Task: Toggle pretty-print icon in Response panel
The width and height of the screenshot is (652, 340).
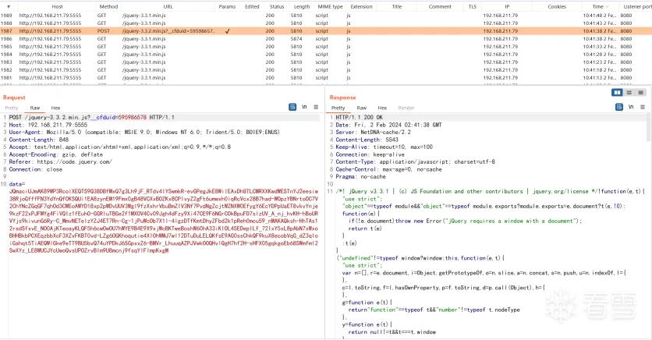Action: (x=619, y=108)
